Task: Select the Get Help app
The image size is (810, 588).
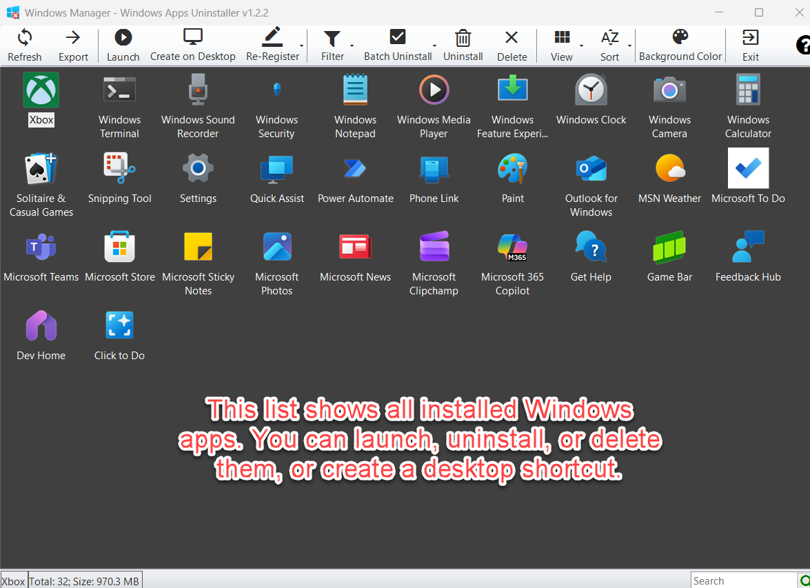Action: [x=591, y=256]
